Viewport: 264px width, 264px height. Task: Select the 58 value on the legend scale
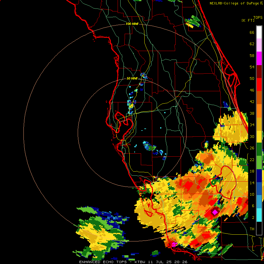252,55
